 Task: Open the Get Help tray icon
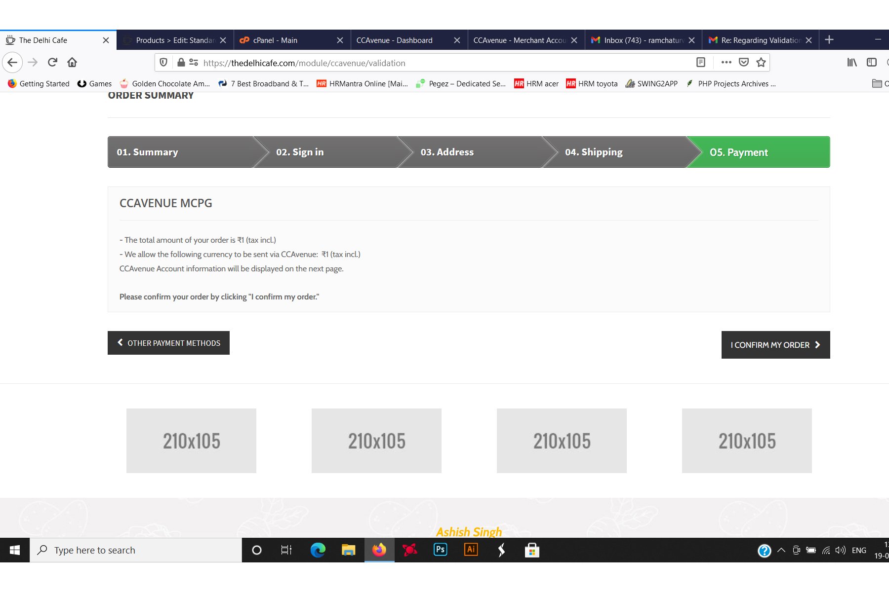pyautogui.click(x=764, y=551)
